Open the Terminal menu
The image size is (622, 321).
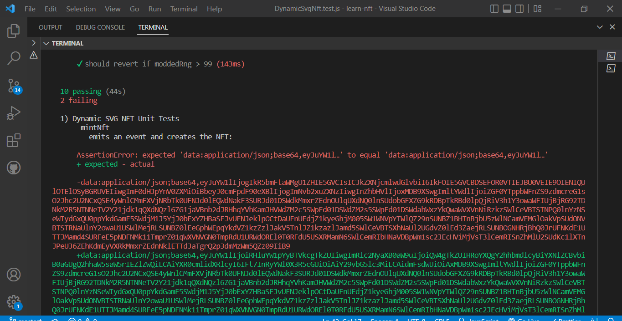(184, 9)
